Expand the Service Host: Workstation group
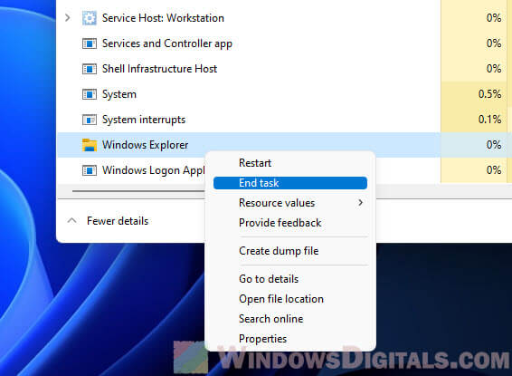Image resolution: width=512 pixels, height=376 pixels. pyautogui.click(x=68, y=17)
